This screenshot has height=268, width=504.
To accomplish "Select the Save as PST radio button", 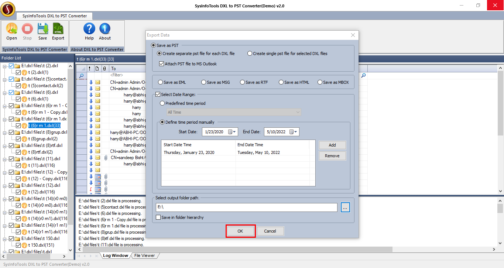I will [x=154, y=45].
